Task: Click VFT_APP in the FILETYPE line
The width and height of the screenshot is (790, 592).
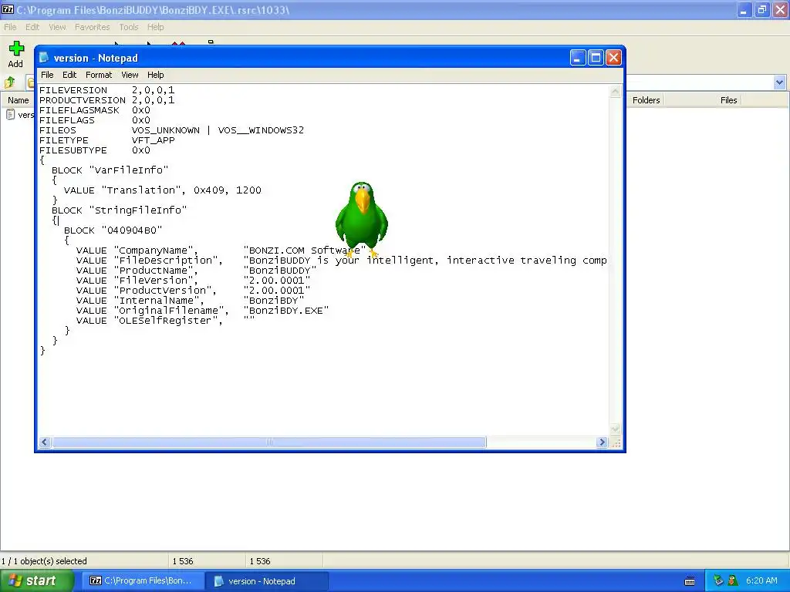Action: [x=154, y=140]
